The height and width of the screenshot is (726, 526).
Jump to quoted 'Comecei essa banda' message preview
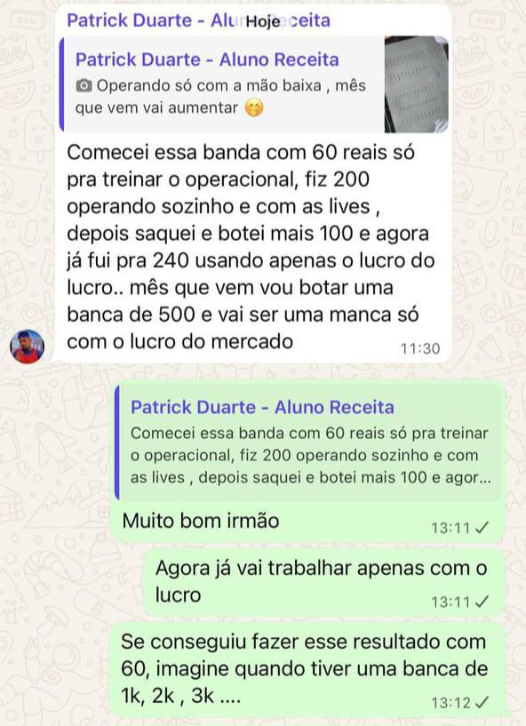click(308, 443)
